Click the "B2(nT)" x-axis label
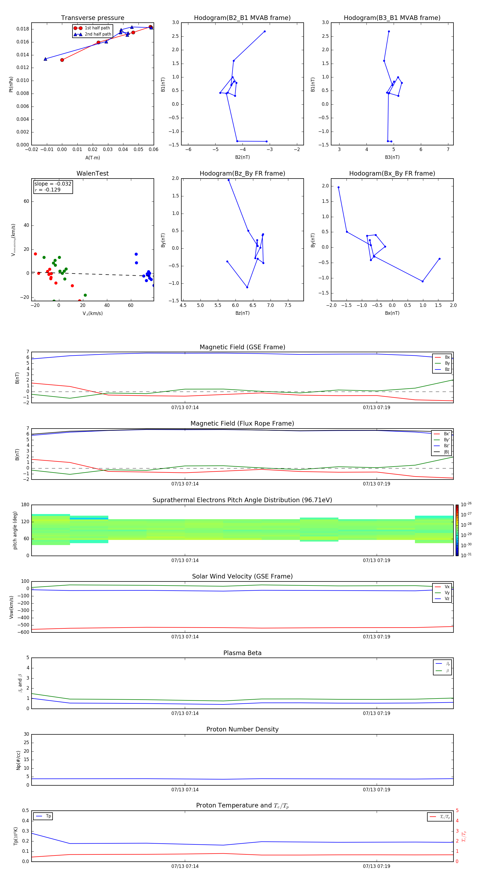Screen dimensions: 485x890 point(242,158)
